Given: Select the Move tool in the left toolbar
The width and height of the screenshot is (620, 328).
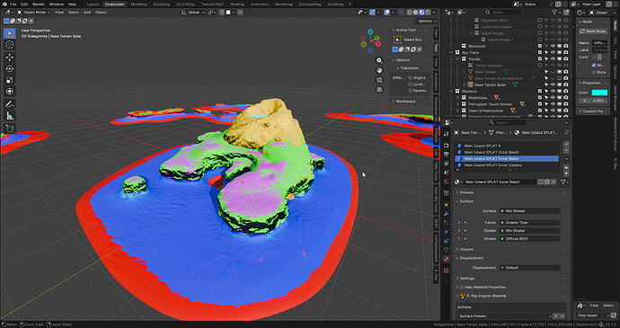Looking at the screenshot, I should click(10, 58).
